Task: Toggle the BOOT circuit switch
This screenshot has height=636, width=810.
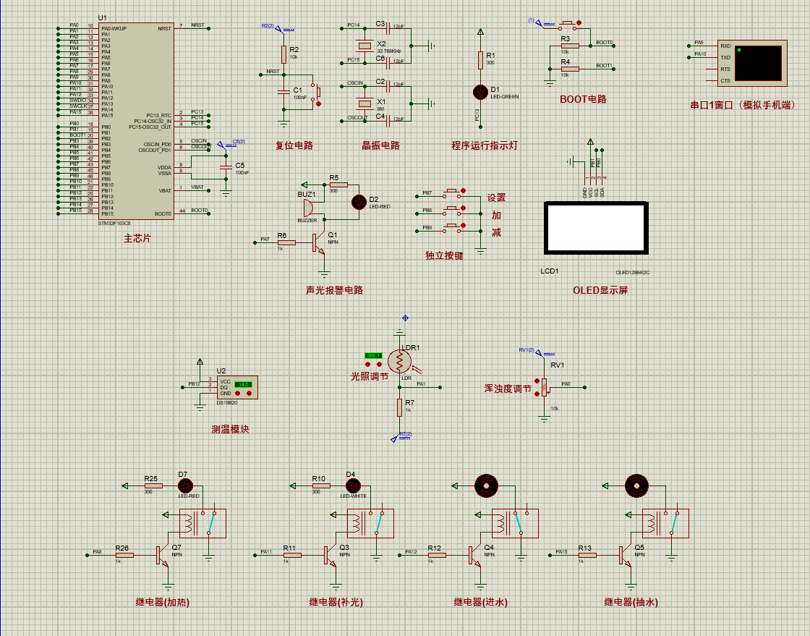Action: 567,24
